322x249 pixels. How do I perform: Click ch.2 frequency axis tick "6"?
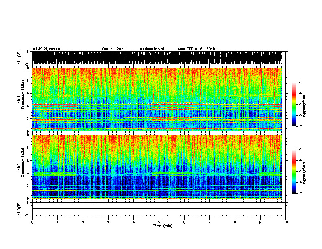(28, 160)
